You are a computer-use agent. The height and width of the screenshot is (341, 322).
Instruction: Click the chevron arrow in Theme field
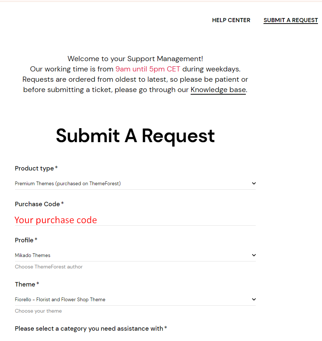click(254, 299)
